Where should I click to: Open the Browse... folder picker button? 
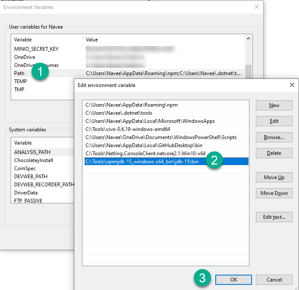pos(274,137)
